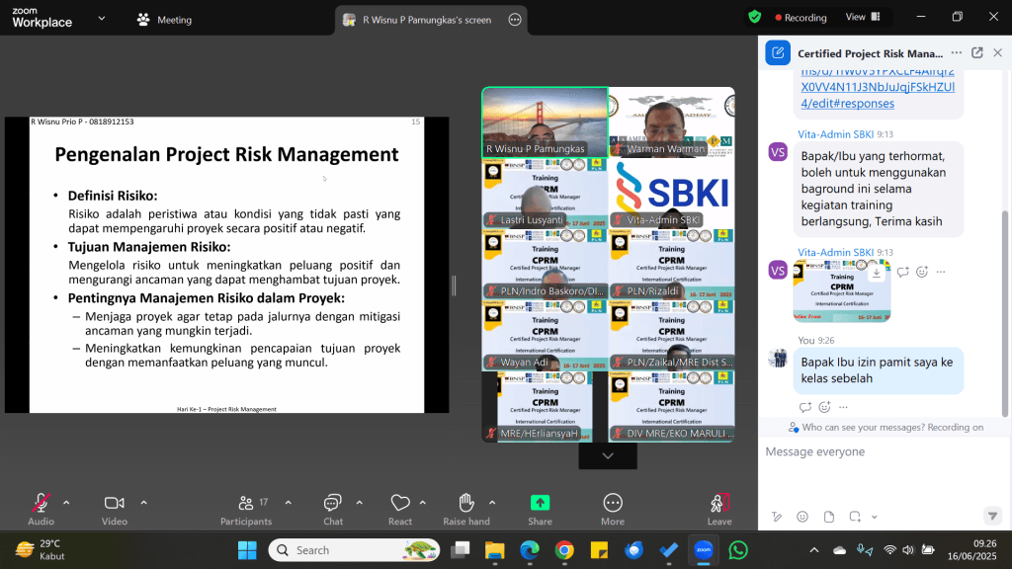
Task: Open the Google form link in chat
Action: pyautogui.click(x=878, y=87)
